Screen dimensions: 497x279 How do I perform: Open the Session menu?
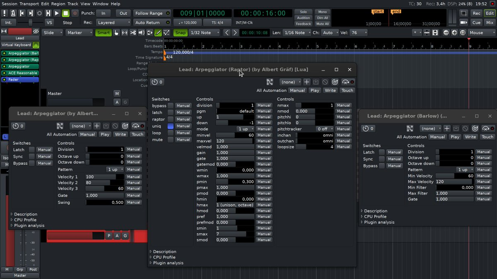pos(9,4)
